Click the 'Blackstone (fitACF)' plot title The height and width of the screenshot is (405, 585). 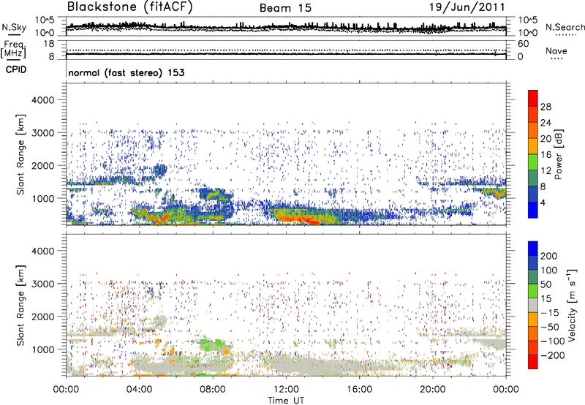129,7
